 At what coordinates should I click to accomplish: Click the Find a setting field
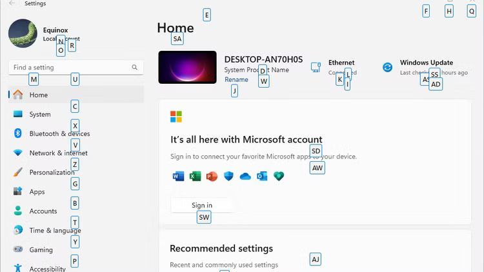pyautogui.click(x=76, y=67)
